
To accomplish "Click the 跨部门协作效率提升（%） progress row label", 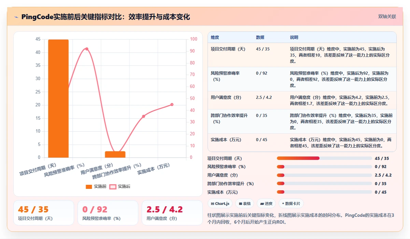I will click(231, 183).
